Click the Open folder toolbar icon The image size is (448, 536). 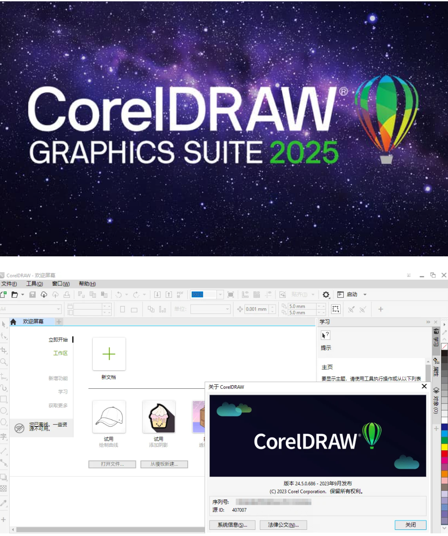15,295
